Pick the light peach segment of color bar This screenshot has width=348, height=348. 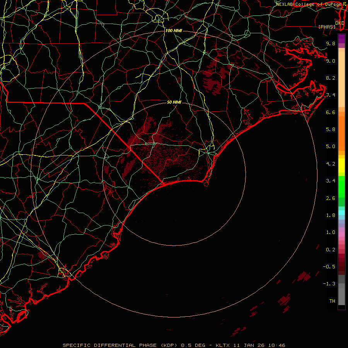341,79
